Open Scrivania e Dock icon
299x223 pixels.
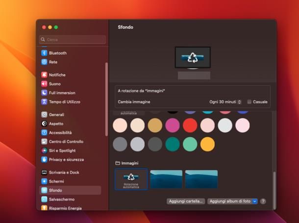pos(44,173)
